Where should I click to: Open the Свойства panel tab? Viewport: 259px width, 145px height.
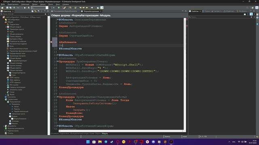[x=195, y=11]
